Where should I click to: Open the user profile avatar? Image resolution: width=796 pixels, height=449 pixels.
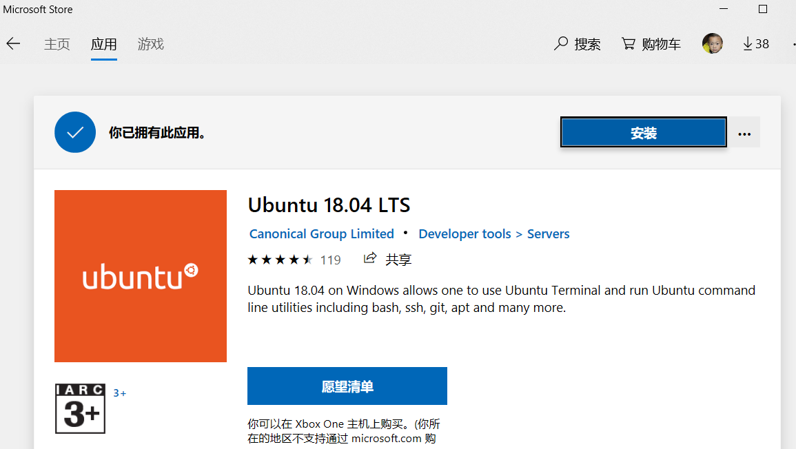click(712, 43)
